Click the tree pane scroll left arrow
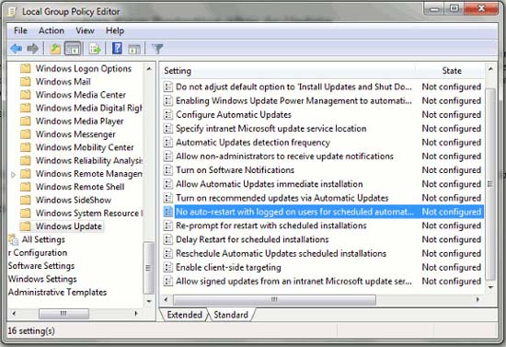This screenshot has width=506, height=347. 14,314
